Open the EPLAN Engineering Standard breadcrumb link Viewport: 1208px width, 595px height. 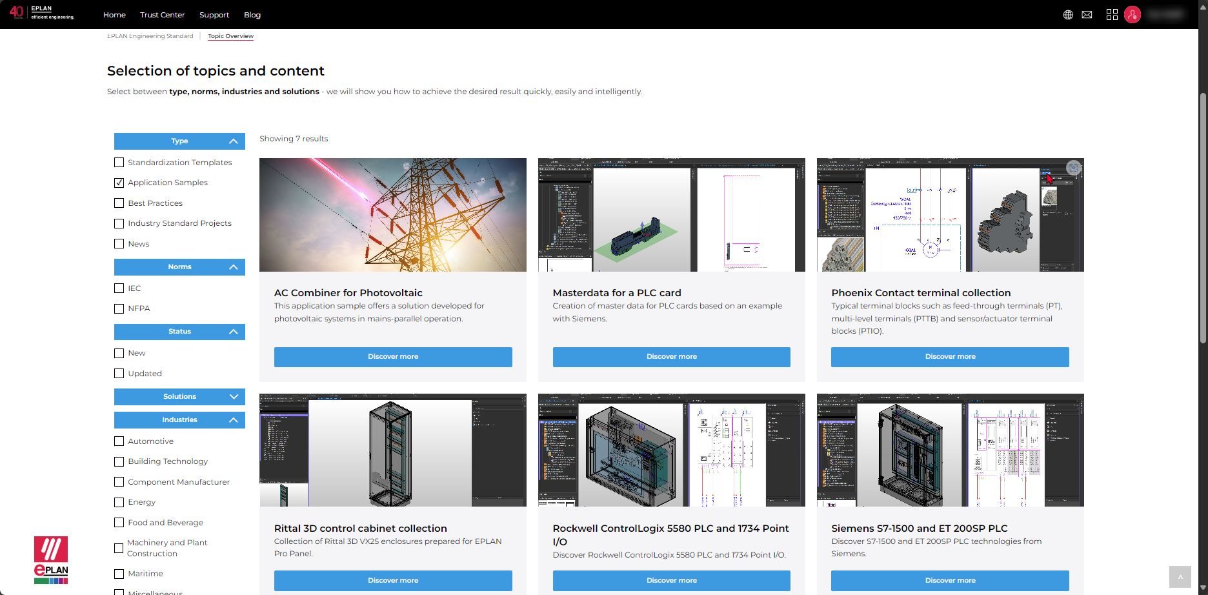pos(150,36)
